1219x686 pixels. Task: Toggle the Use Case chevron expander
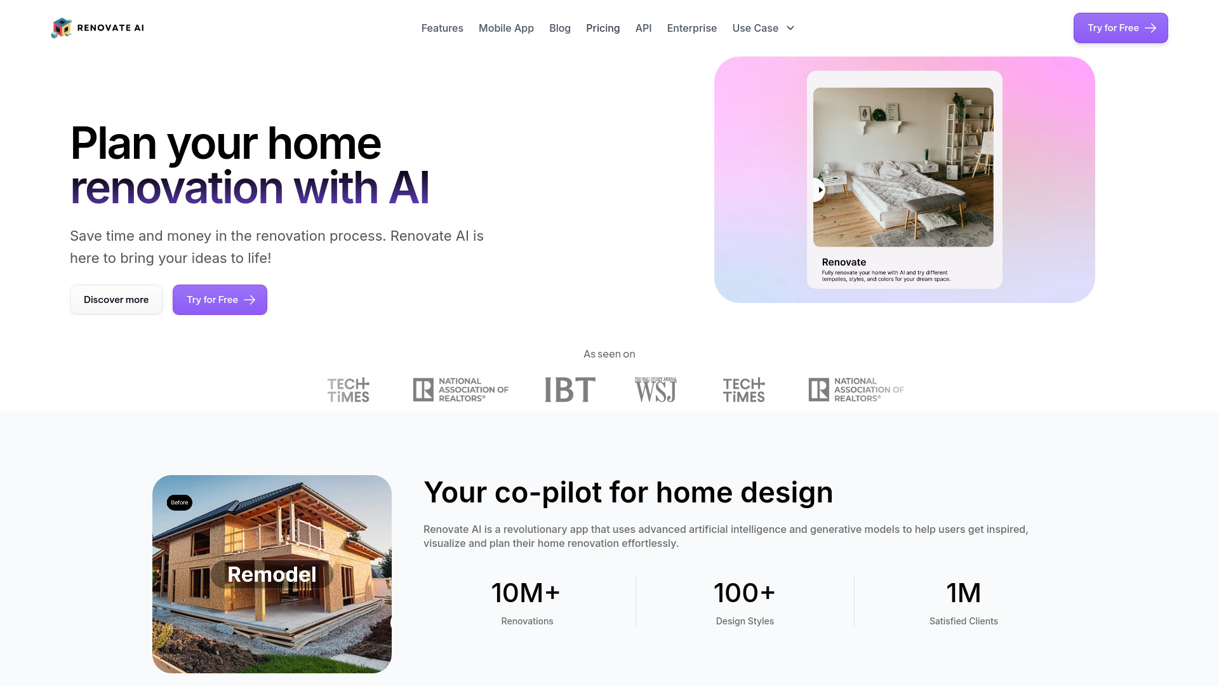point(790,28)
